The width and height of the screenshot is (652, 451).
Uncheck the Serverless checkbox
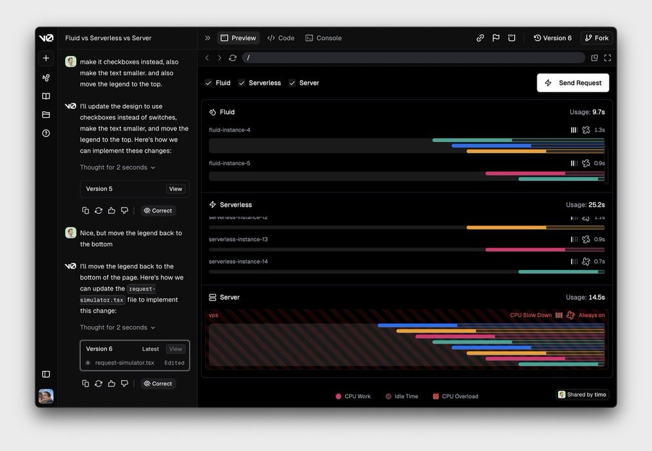pos(242,83)
